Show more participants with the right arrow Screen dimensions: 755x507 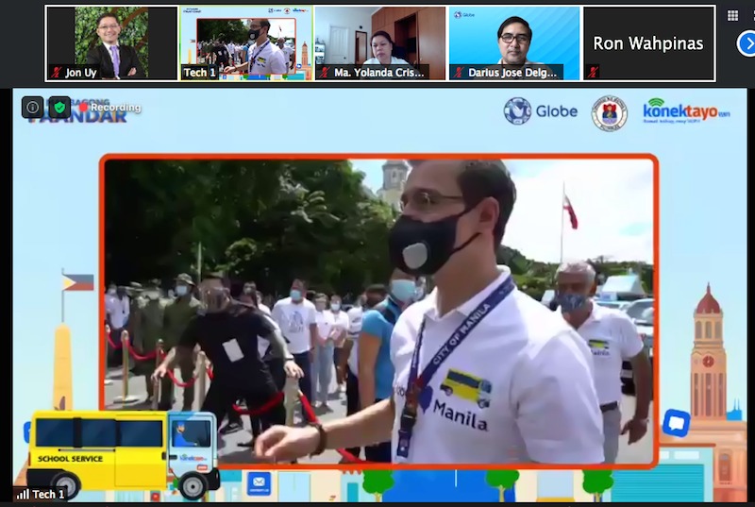745,43
